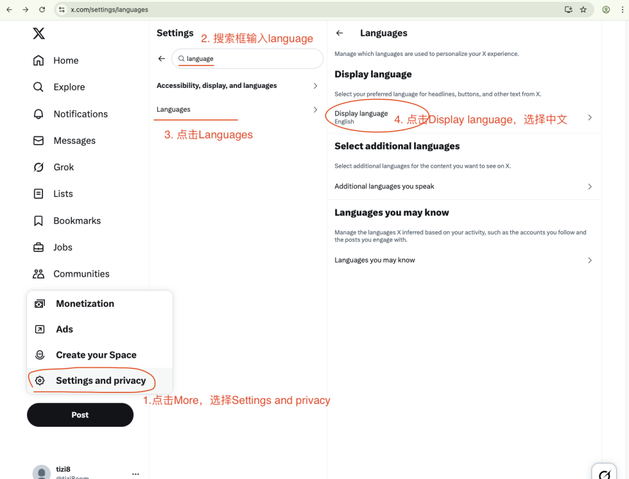Open Explore search page
Screen dimensions: 629x479
(x=59, y=87)
